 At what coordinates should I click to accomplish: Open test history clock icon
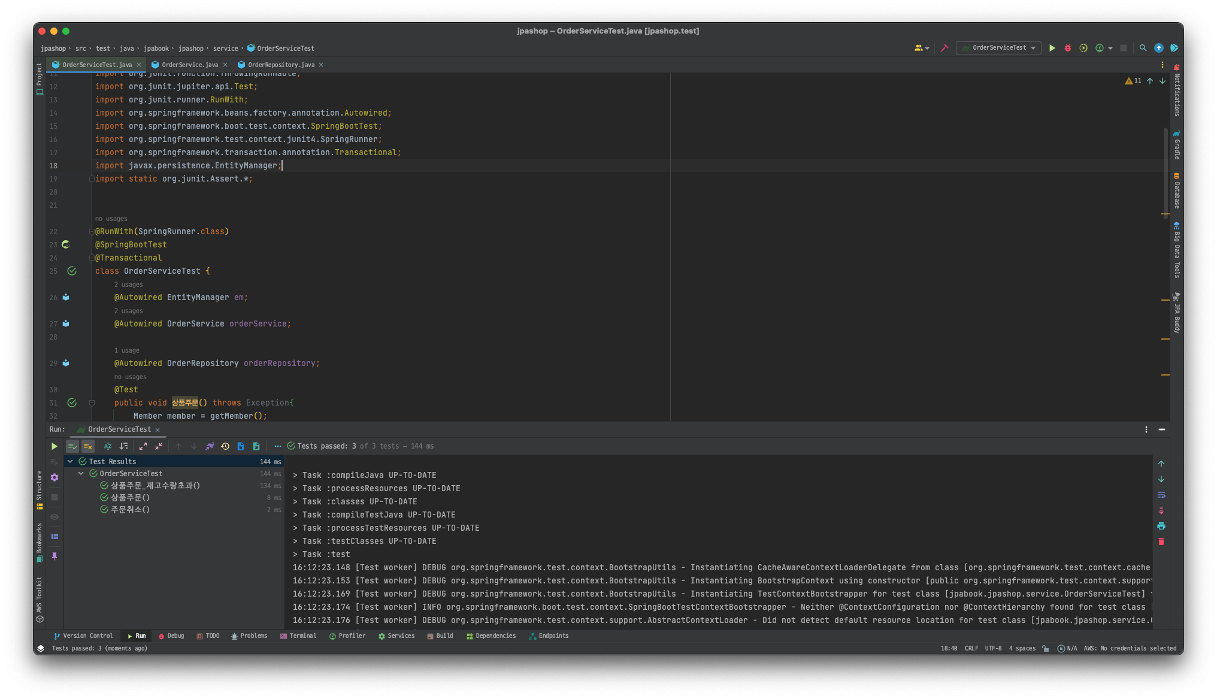[x=225, y=446]
